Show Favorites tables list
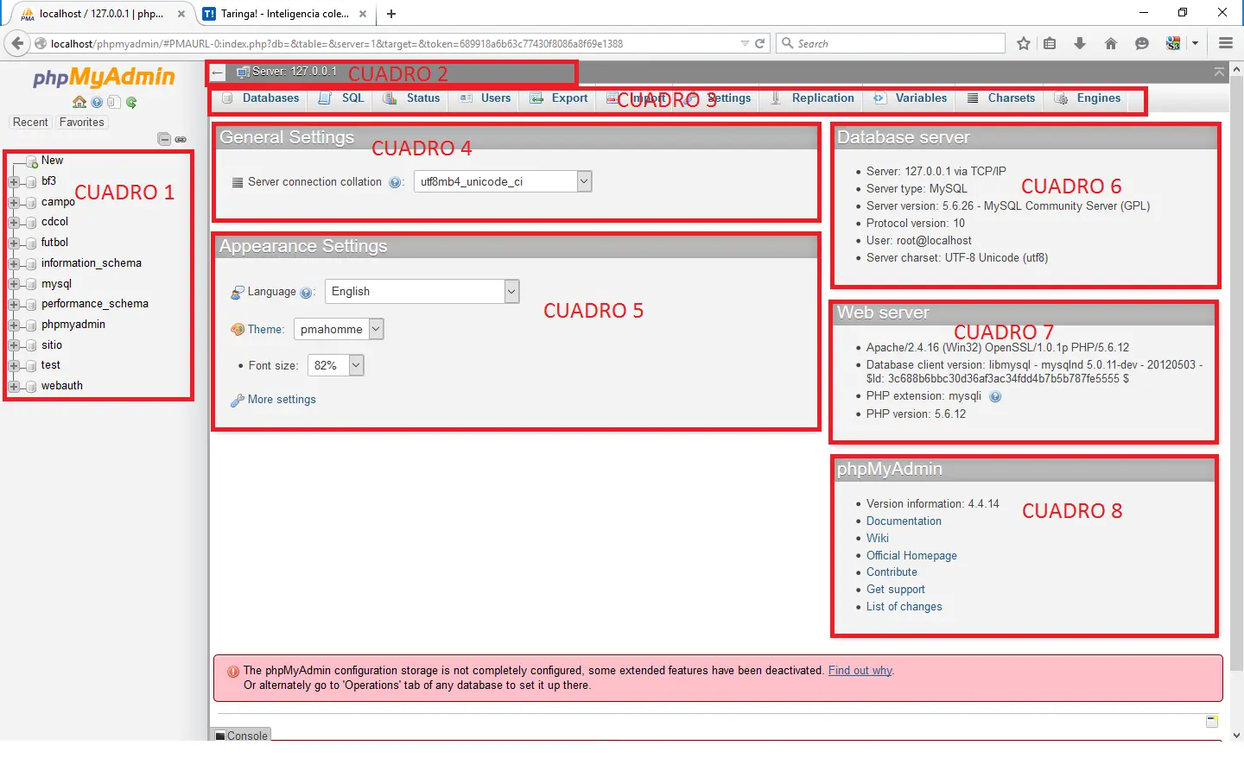Image resolution: width=1244 pixels, height=777 pixels. 82,123
